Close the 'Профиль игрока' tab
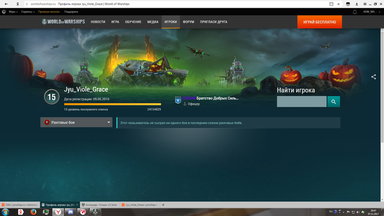The image size is (384, 216). point(77,205)
